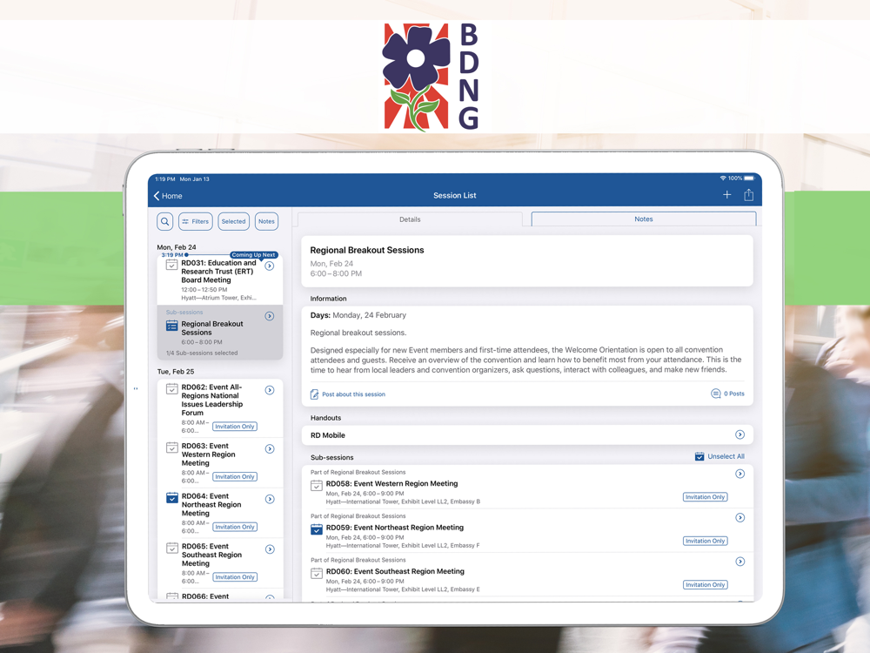This screenshot has height=653, width=870.
Task: Open RD031 session details arrow
Action: 269,266
